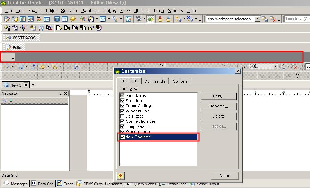310x188 pixels.
Task: Add a new editor tab with plus icon
Action: click(x=33, y=85)
